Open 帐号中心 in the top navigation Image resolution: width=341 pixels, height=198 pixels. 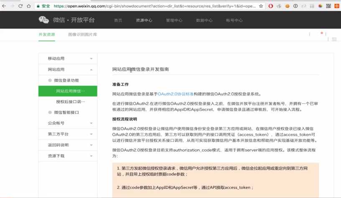[234, 20]
